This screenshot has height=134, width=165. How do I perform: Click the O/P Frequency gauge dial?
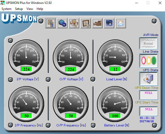click(71, 104)
